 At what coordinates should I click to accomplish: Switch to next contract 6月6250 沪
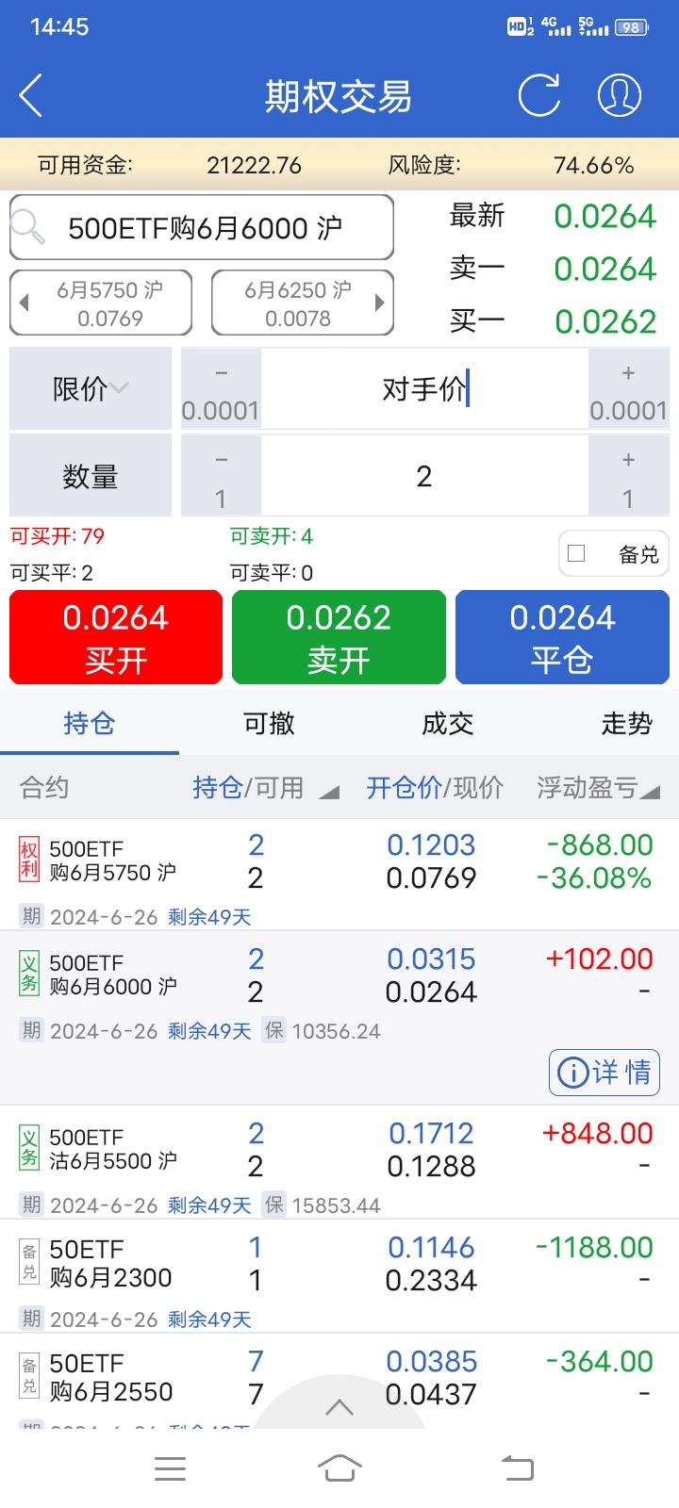point(303,303)
